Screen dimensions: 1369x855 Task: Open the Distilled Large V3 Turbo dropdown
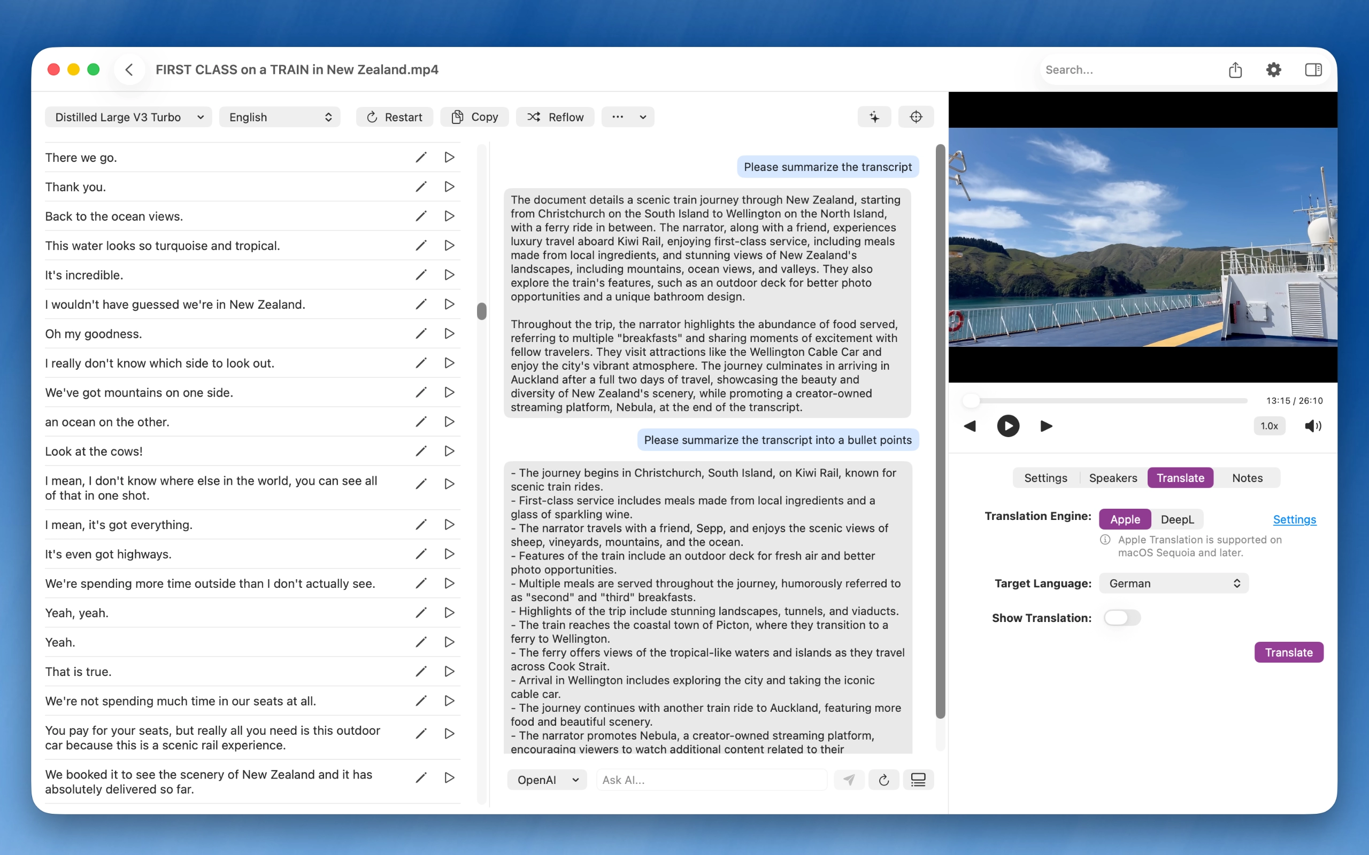click(128, 117)
